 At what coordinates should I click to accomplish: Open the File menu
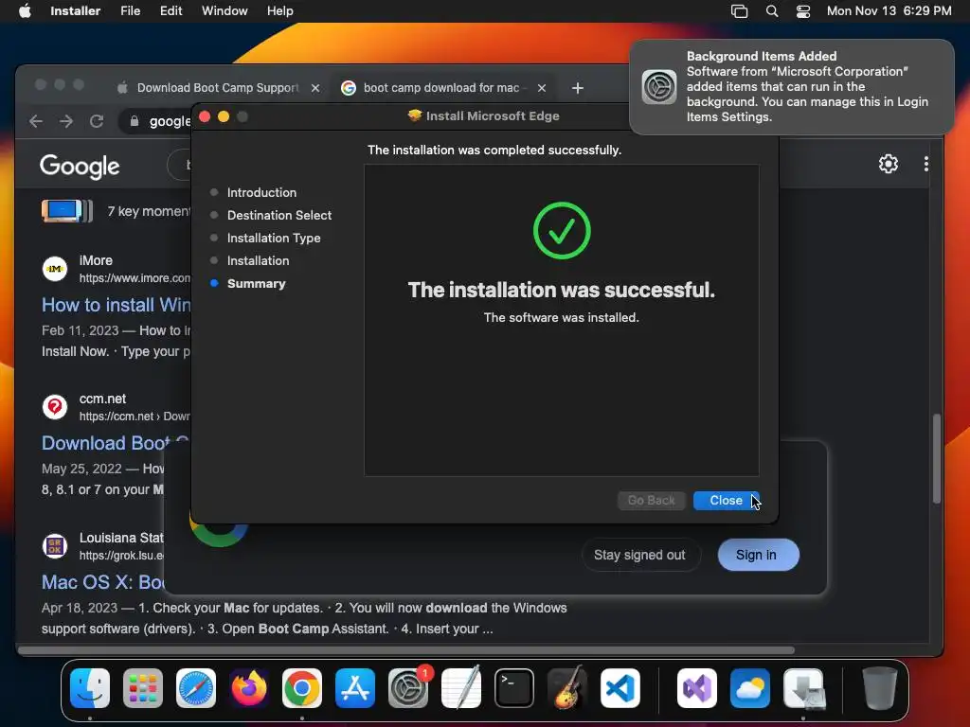[130, 10]
